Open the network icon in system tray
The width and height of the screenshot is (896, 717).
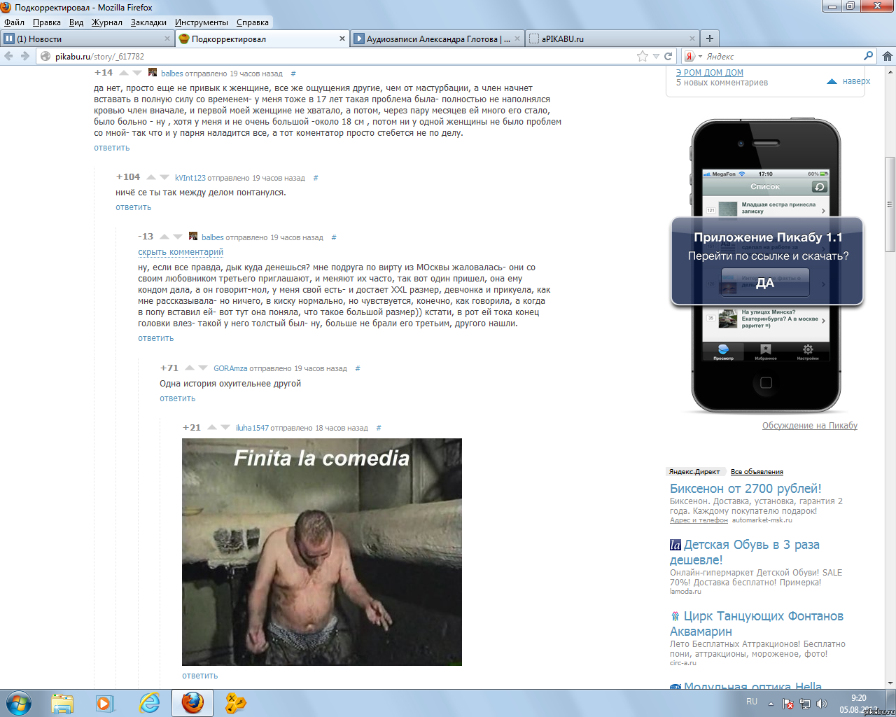[x=805, y=704]
